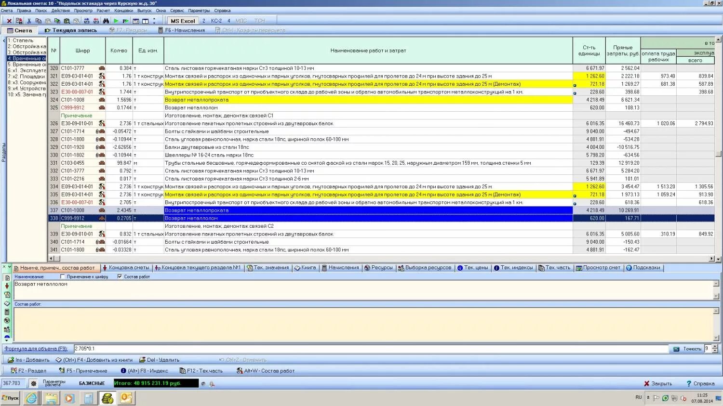This screenshot has width=723, height=406.
Task: Open the Концовки menu
Action: [x=124, y=11]
